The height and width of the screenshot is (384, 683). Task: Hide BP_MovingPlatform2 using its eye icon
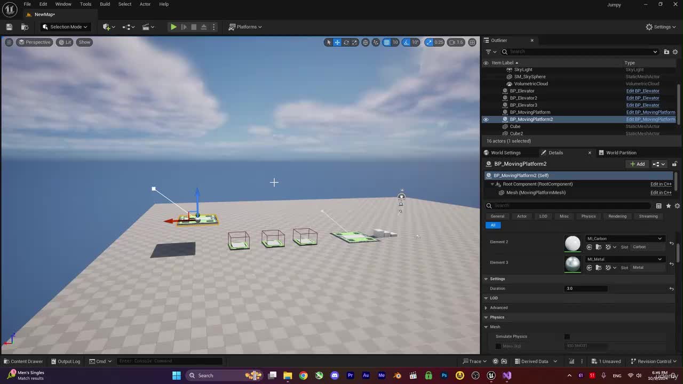pos(486,119)
